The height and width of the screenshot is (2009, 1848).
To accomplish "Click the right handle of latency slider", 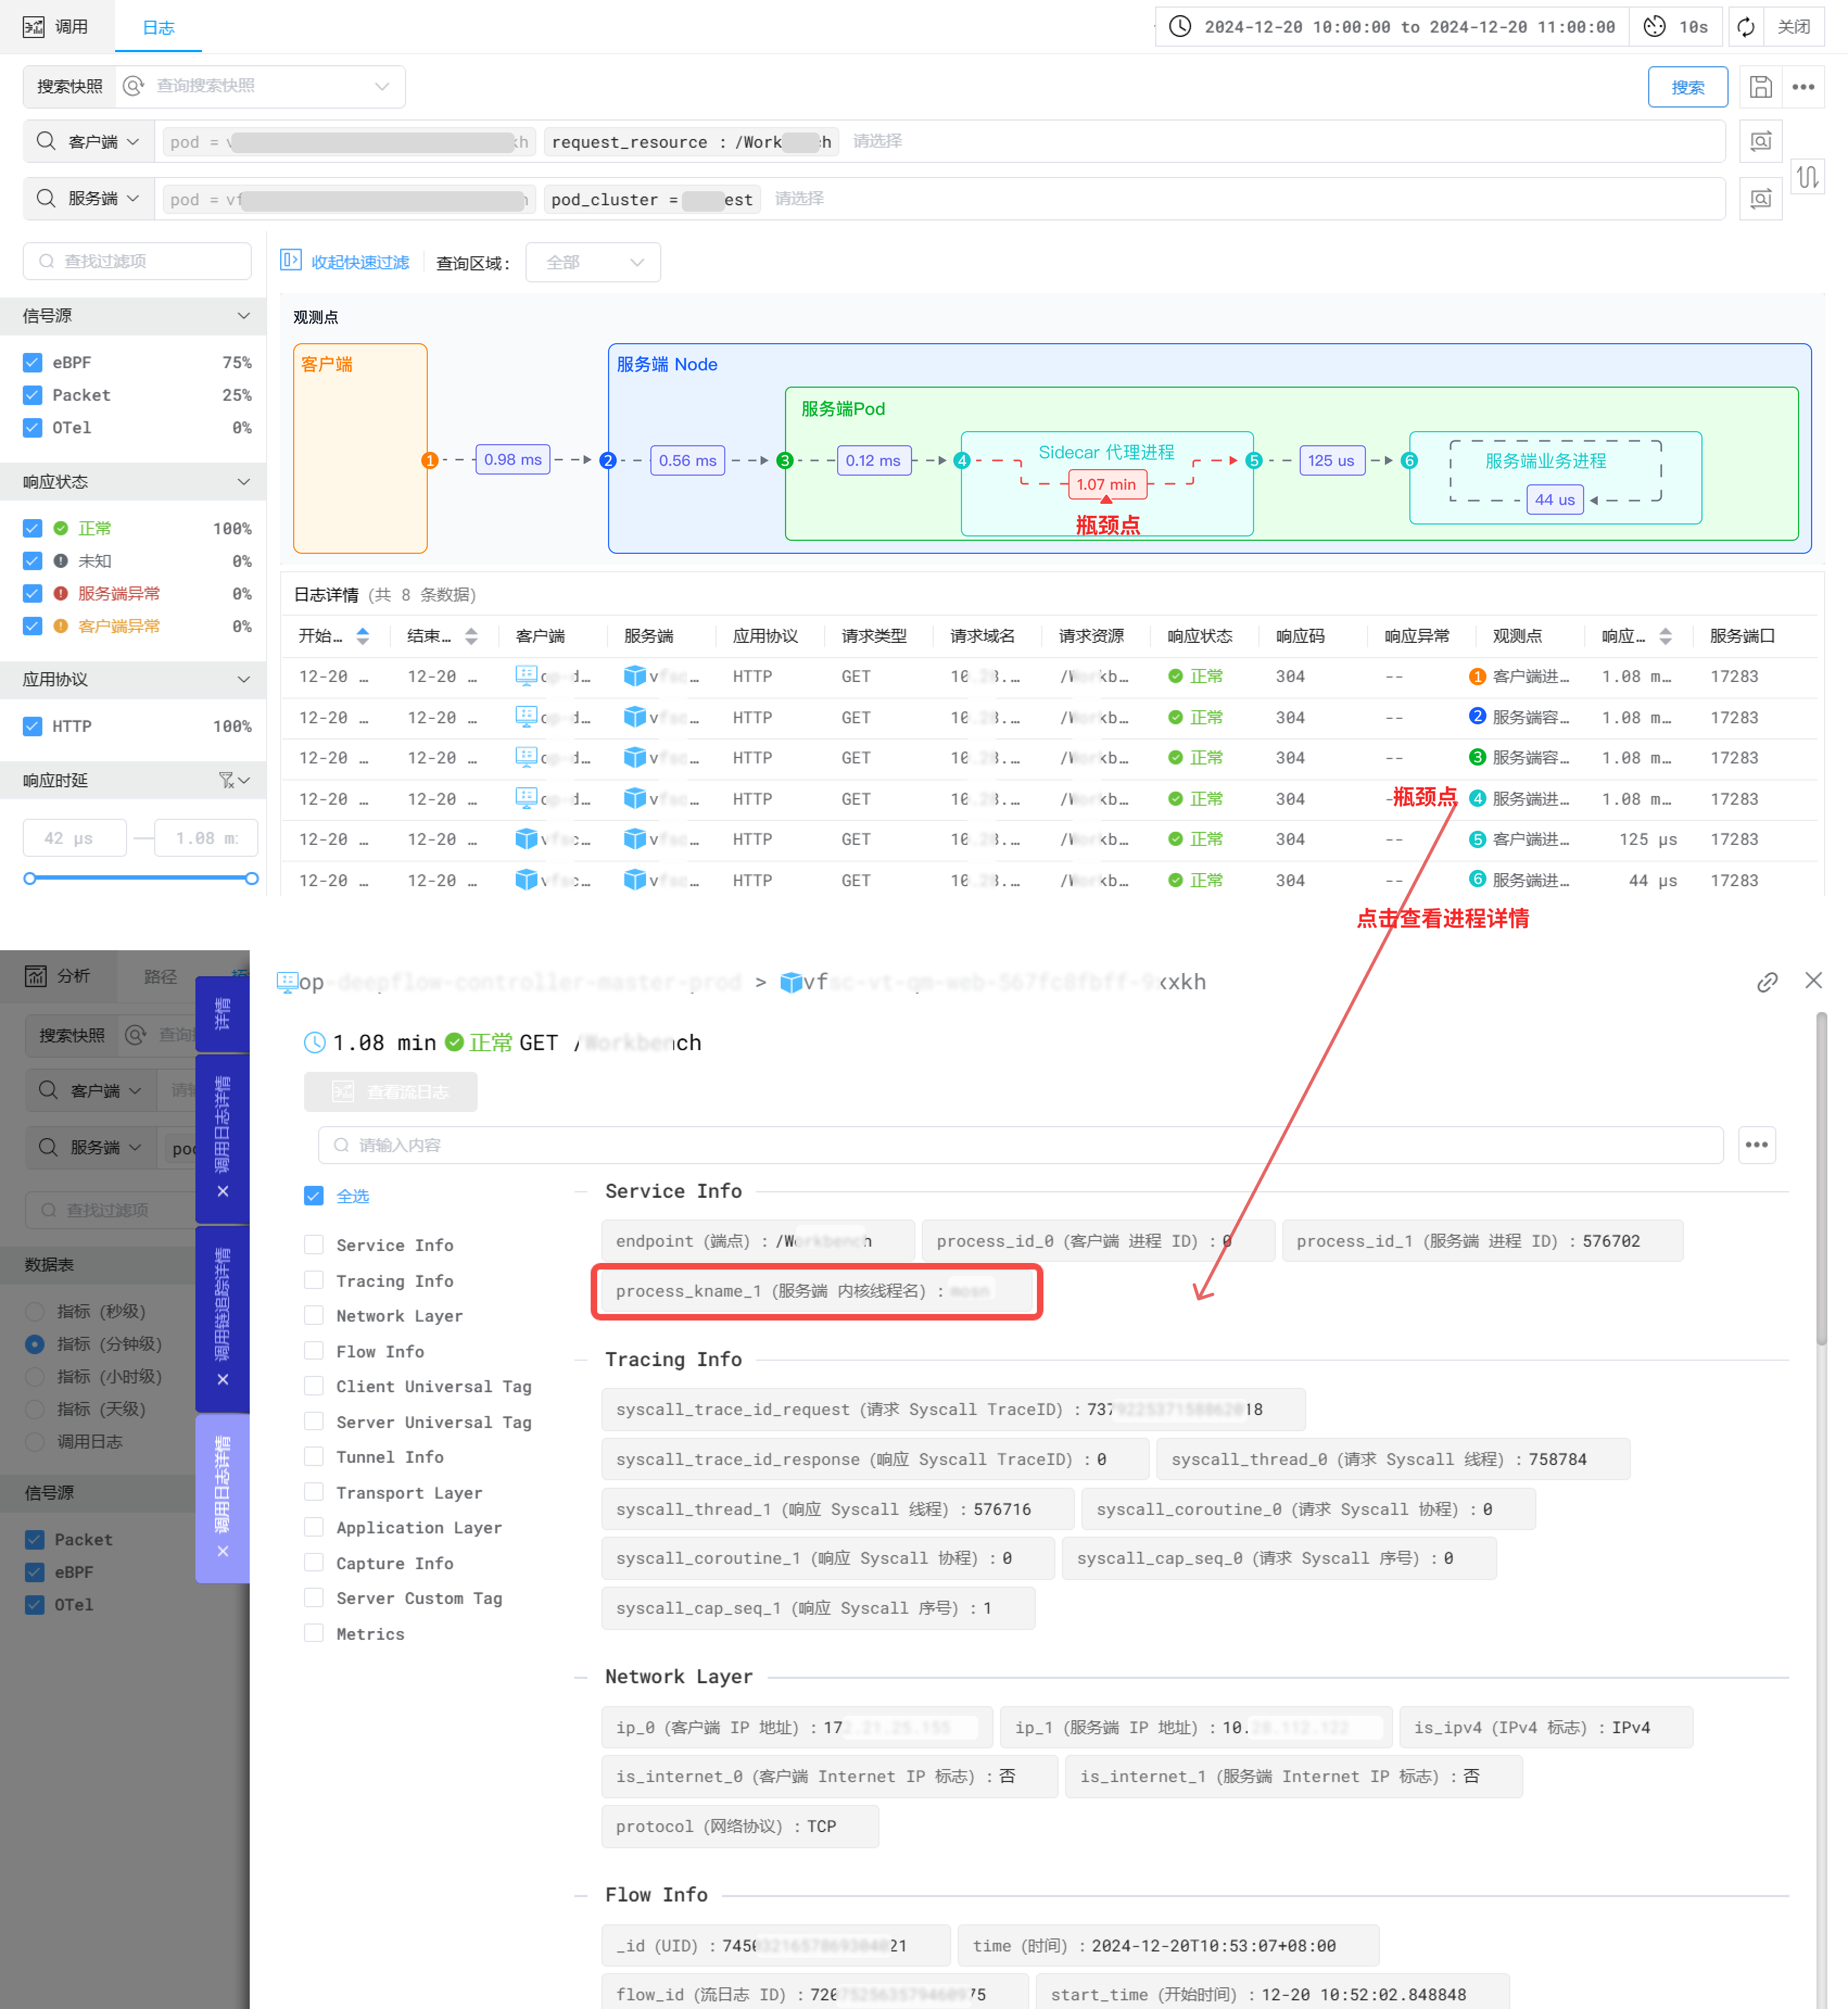I will tap(252, 878).
